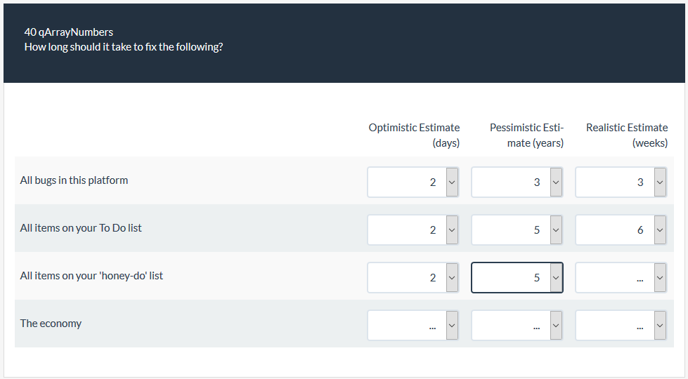Expand Pessimistic Estimate for To Do list row
This screenshot has width=688, height=379.
[517, 230]
